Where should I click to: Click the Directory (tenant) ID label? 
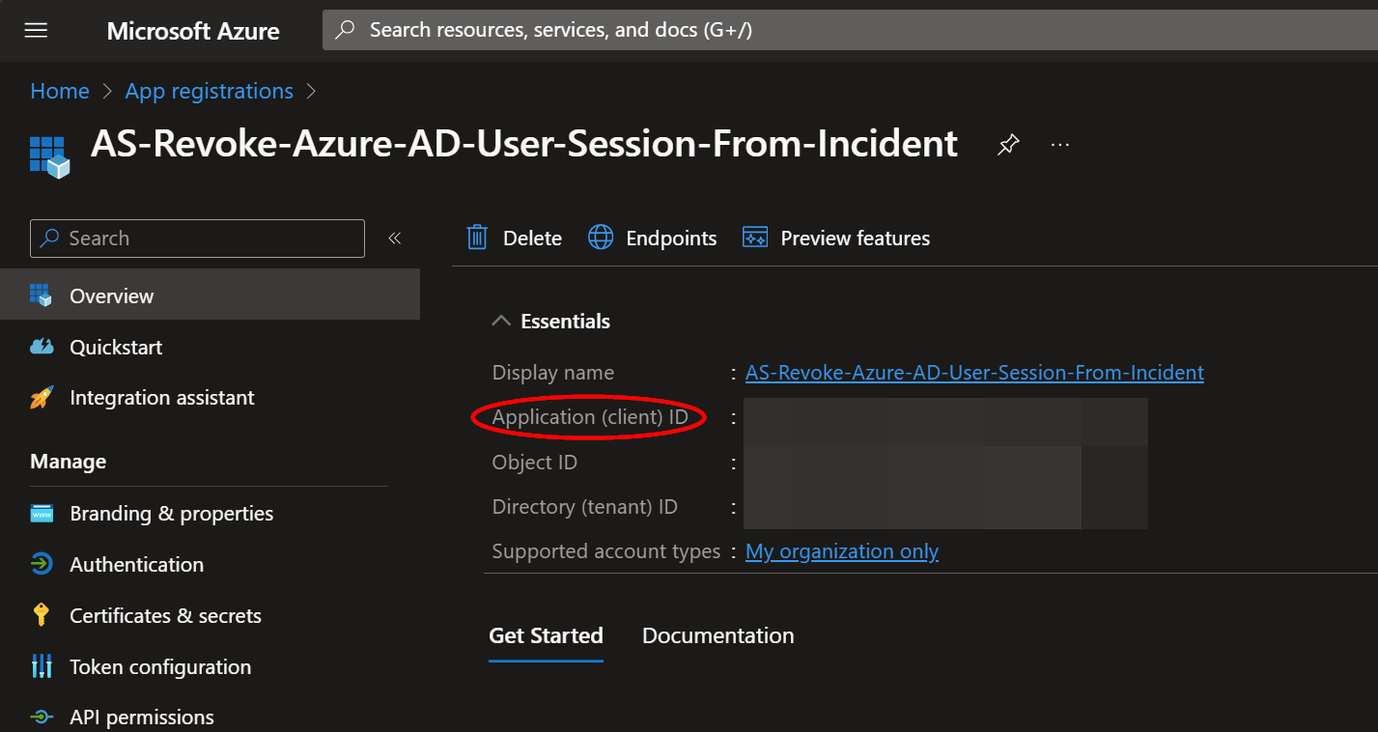click(x=585, y=507)
